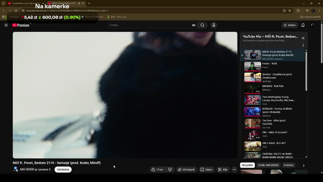Click the Subskrybuj button

[x=63, y=170]
